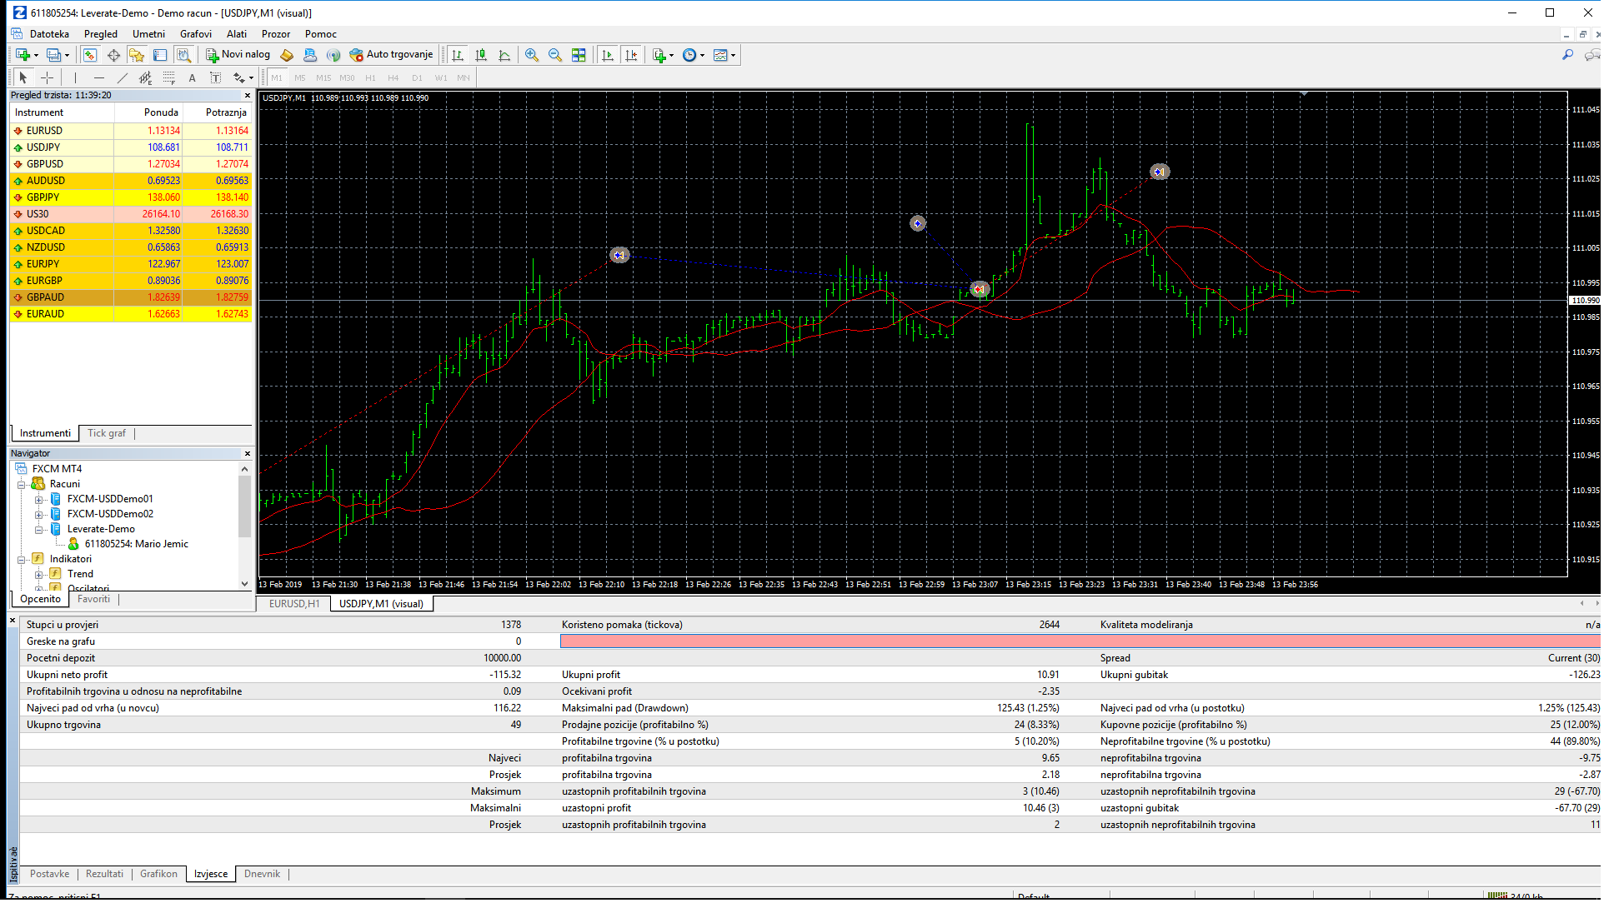Select text label tool icon
Image resolution: width=1614 pixels, height=913 pixels.
[x=215, y=77]
